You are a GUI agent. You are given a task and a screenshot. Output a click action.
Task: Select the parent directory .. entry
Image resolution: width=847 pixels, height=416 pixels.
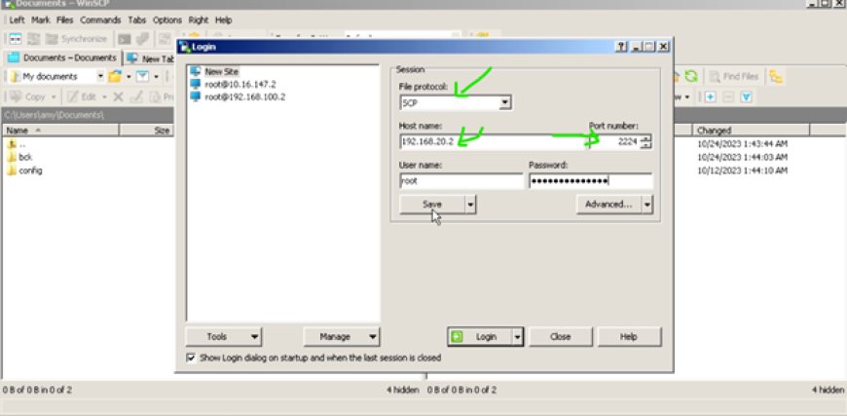17,144
